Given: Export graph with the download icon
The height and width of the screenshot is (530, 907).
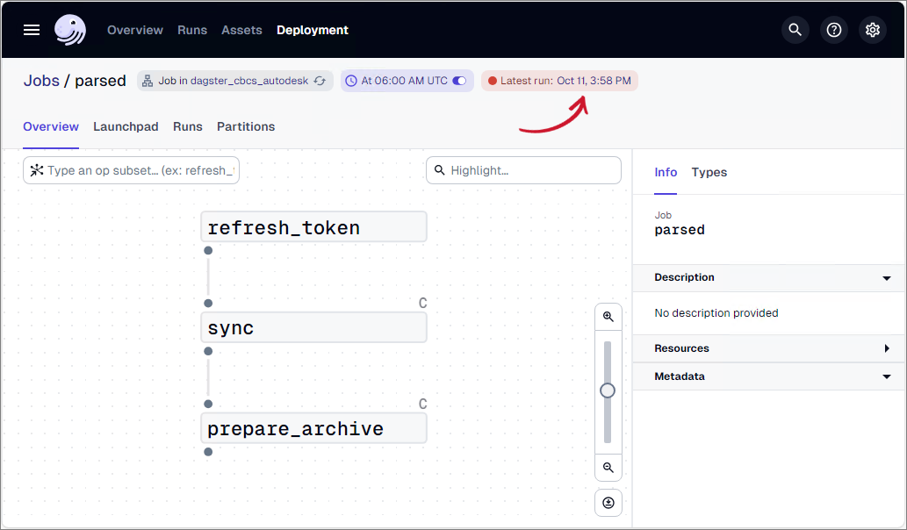Looking at the screenshot, I should click(x=608, y=503).
